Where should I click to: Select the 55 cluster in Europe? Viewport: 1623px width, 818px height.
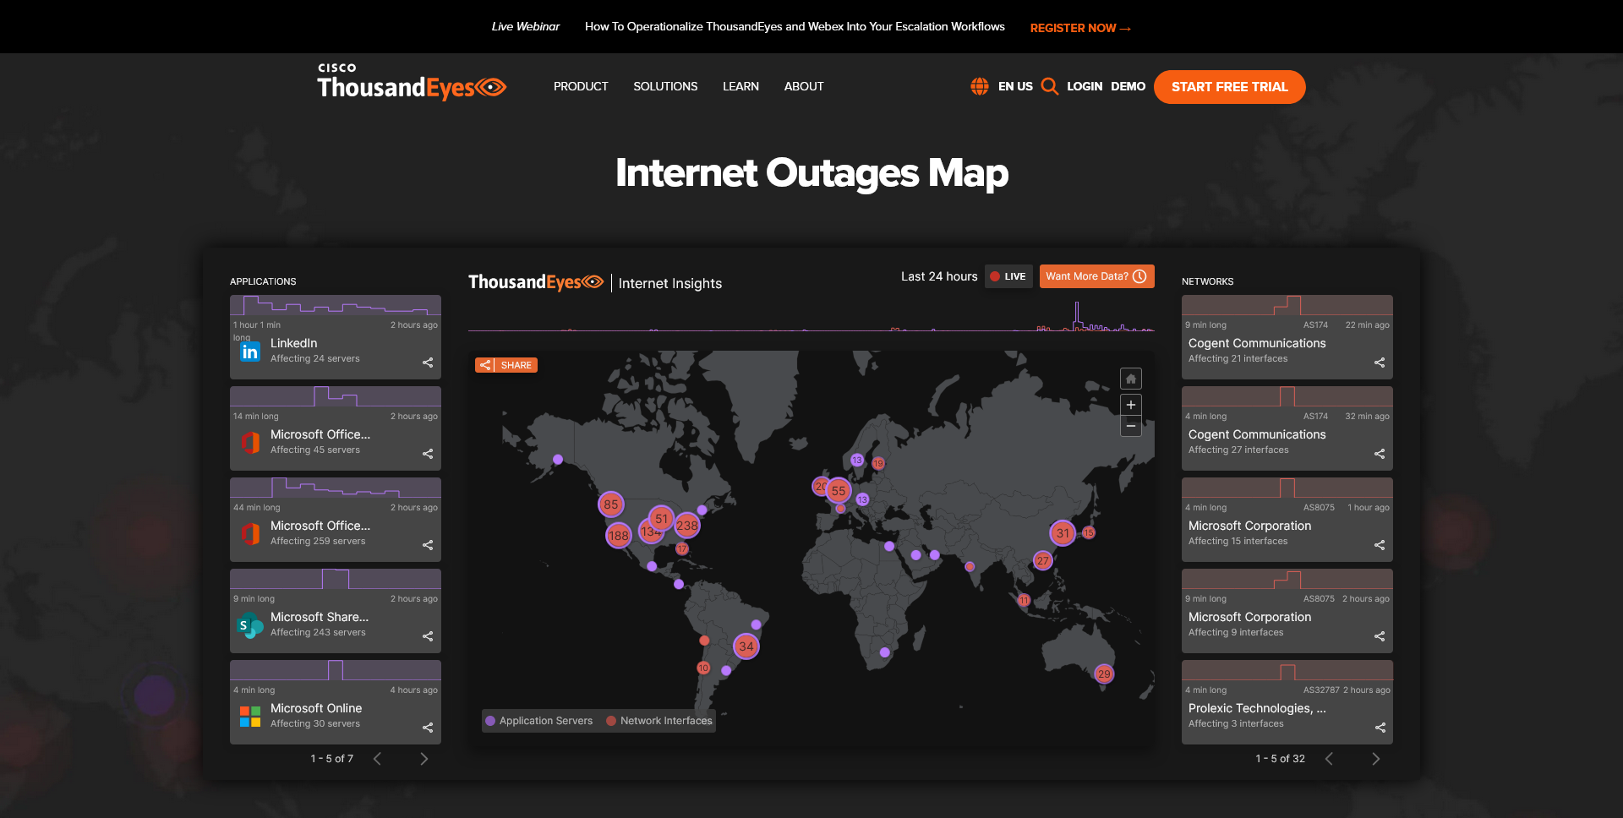(x=839, y=491)
